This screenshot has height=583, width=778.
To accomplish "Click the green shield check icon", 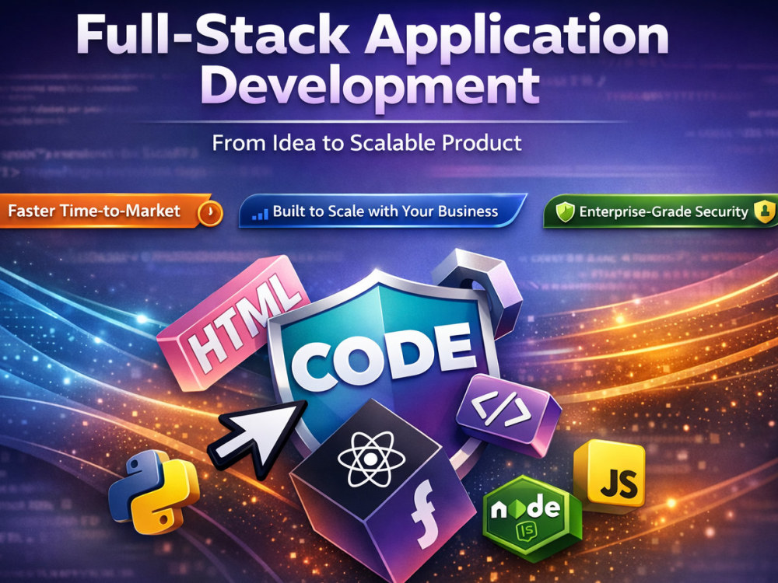I will click(x=565, y=211).
